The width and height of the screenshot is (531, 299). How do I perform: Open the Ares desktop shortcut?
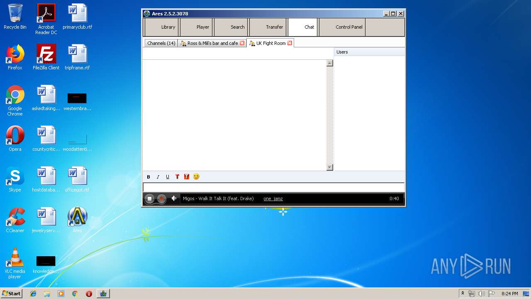77,220
